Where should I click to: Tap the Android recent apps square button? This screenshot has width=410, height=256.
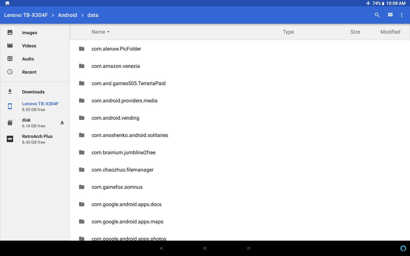[249, 248]
